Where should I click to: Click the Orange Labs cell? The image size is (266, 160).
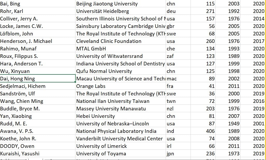121,86
